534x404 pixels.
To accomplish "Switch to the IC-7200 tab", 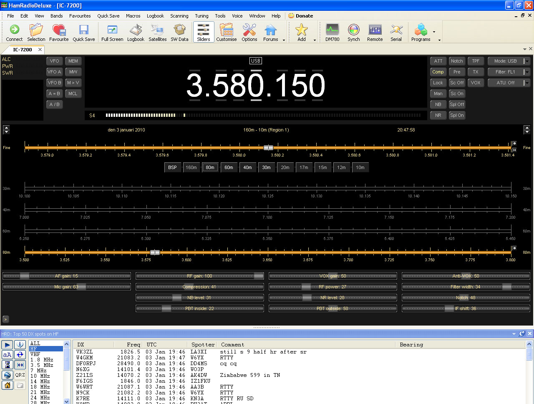I will [x=23, y=50].
